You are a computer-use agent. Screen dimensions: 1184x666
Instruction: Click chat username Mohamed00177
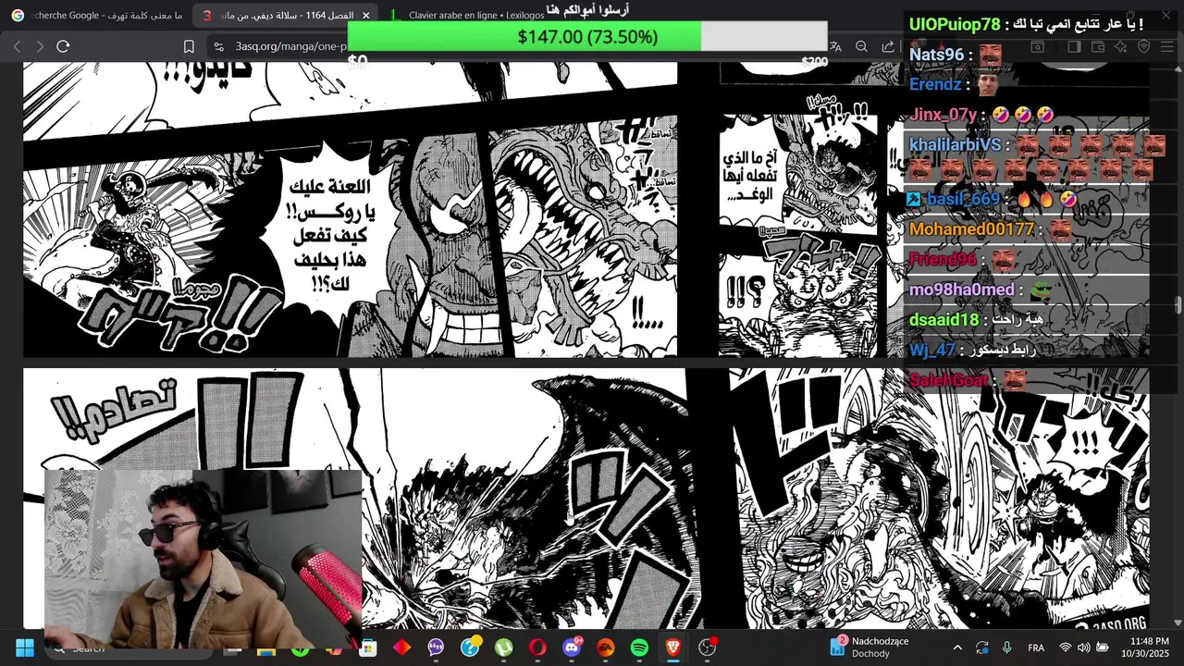(971, 228)
